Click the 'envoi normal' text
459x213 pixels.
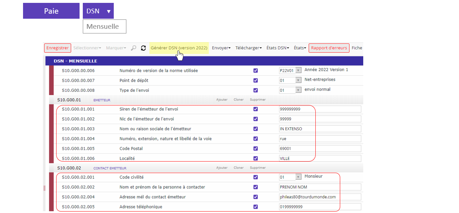coord(317,89)
